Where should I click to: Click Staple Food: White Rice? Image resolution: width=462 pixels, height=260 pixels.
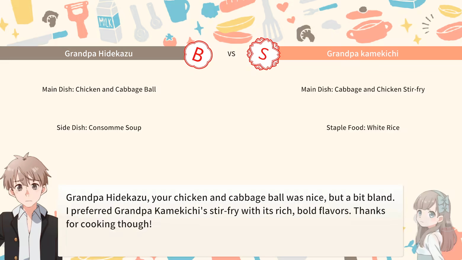[363, 127]
